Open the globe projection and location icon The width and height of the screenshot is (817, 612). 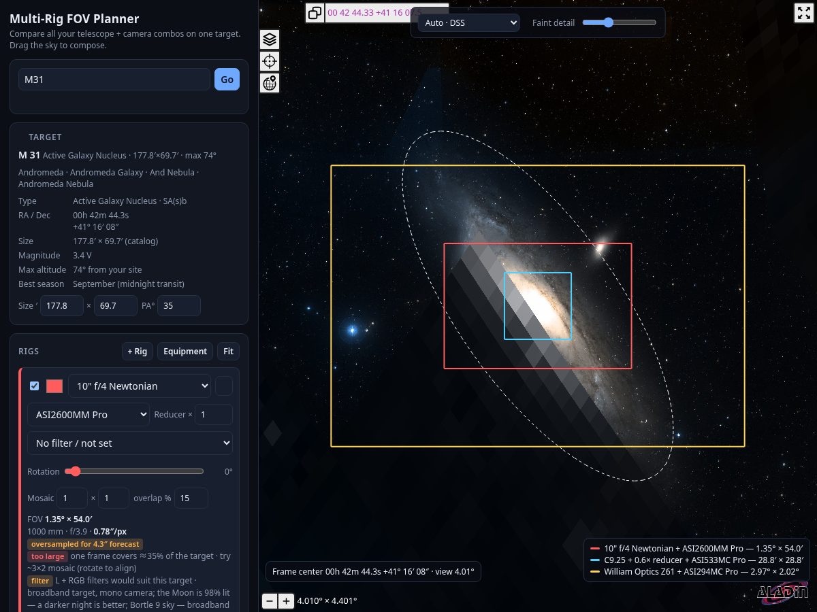point(270,83)
